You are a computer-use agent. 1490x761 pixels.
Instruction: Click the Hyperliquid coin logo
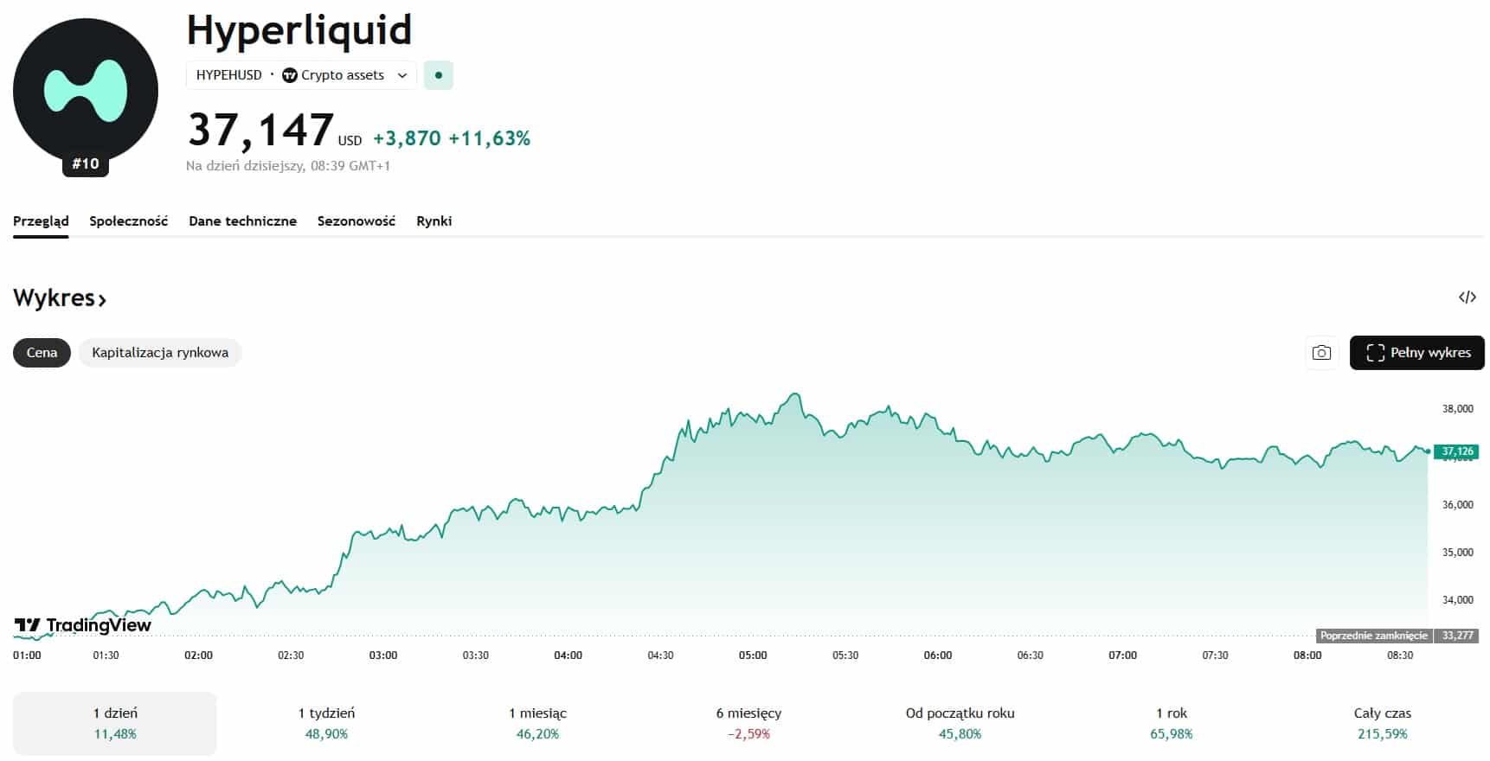click(x=85, y=91)
